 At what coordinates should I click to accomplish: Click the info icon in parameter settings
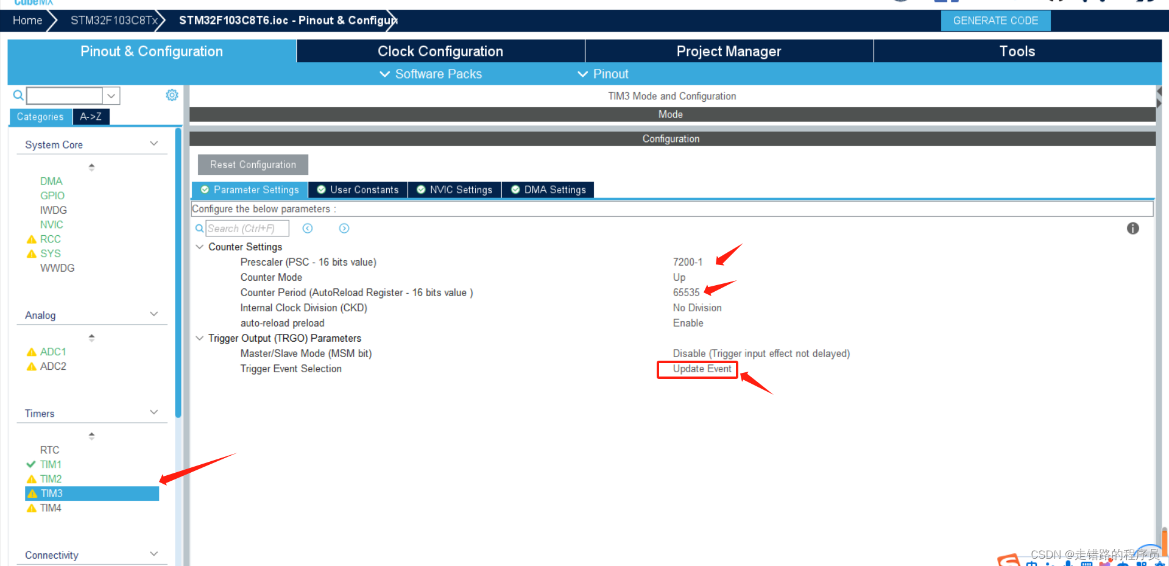[x=1132, y=228]
